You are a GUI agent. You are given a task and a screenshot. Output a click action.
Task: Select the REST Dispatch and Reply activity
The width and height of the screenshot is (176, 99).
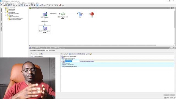pyautogui.click(x=63, y=14)
